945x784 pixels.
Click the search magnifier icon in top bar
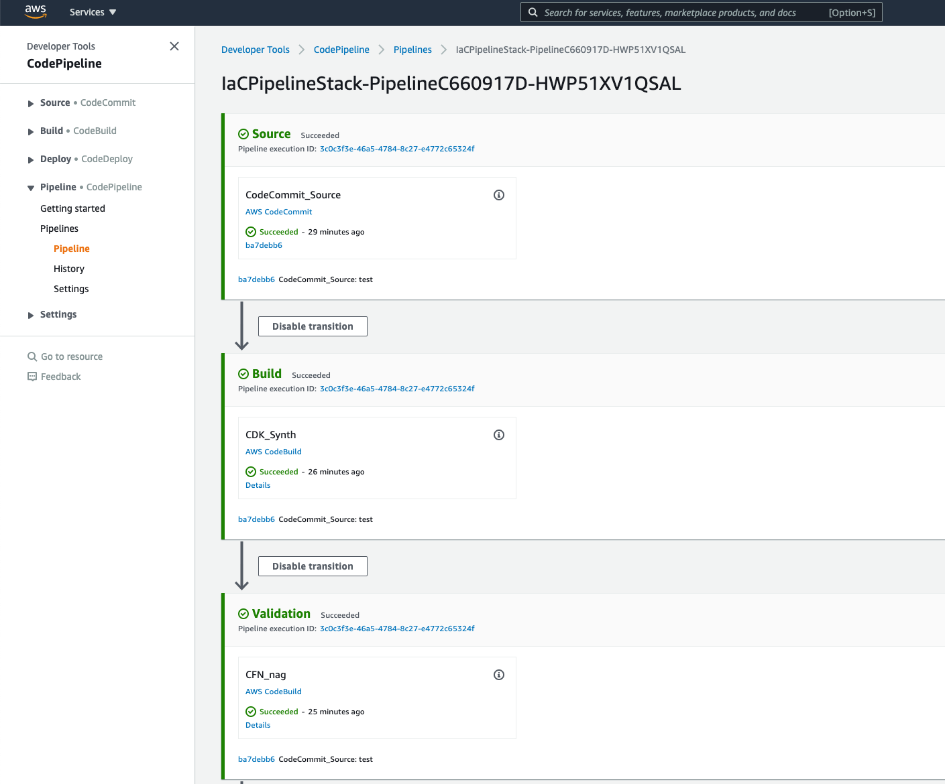pos(533,12)
